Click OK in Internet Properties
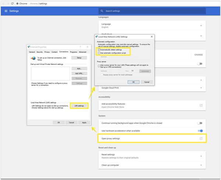 click(x=59, y=123)
